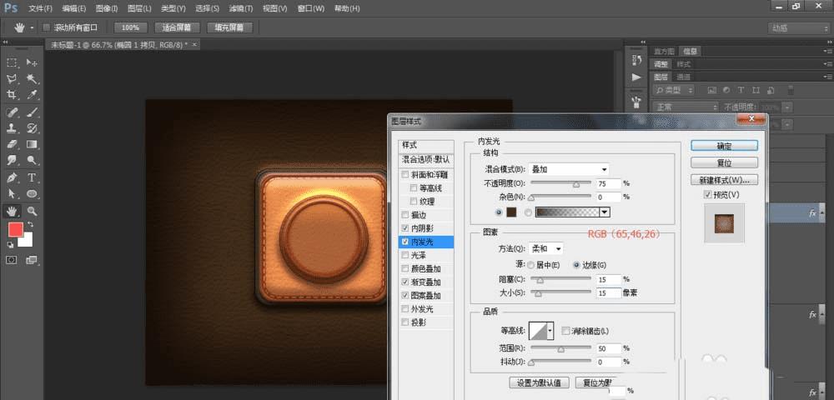Open the Hand tool preset picker arrow
Screen dimensions: 834x400
[33, 27]
